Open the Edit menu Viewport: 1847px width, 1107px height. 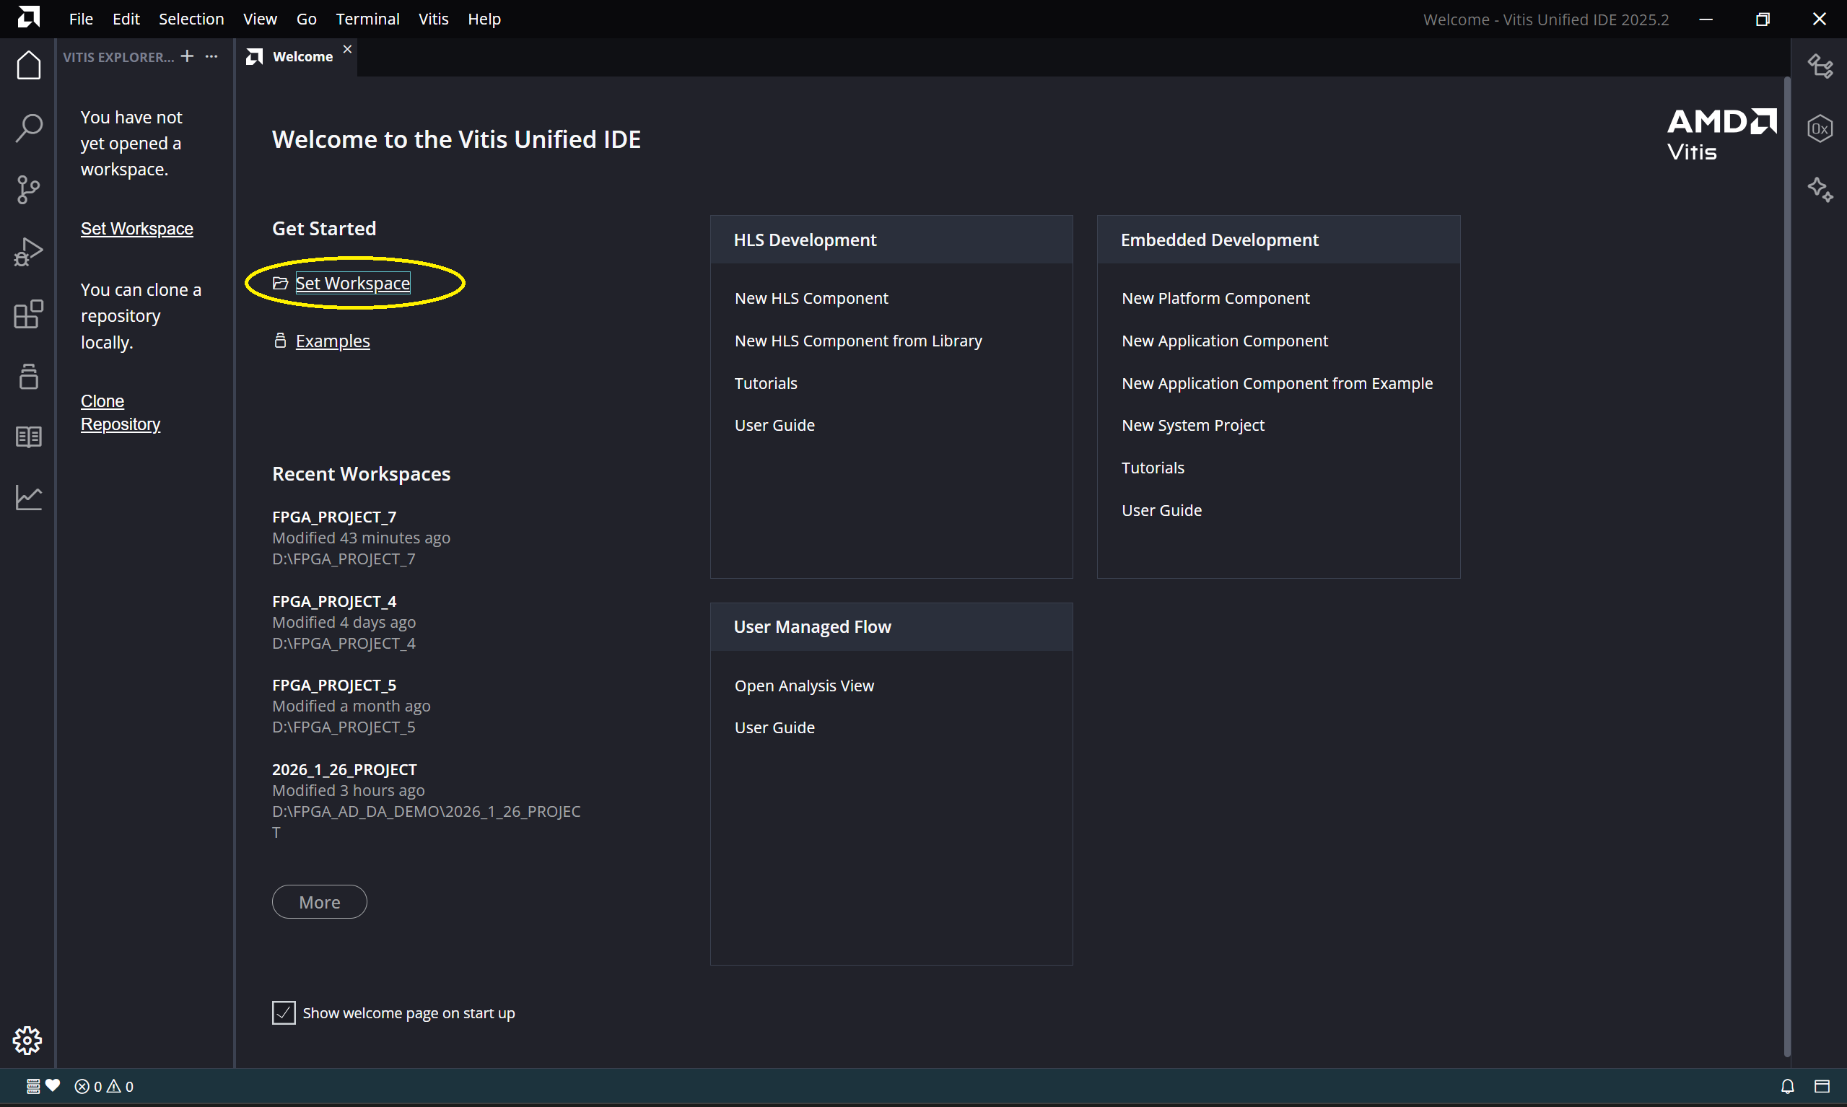point(126,19)
